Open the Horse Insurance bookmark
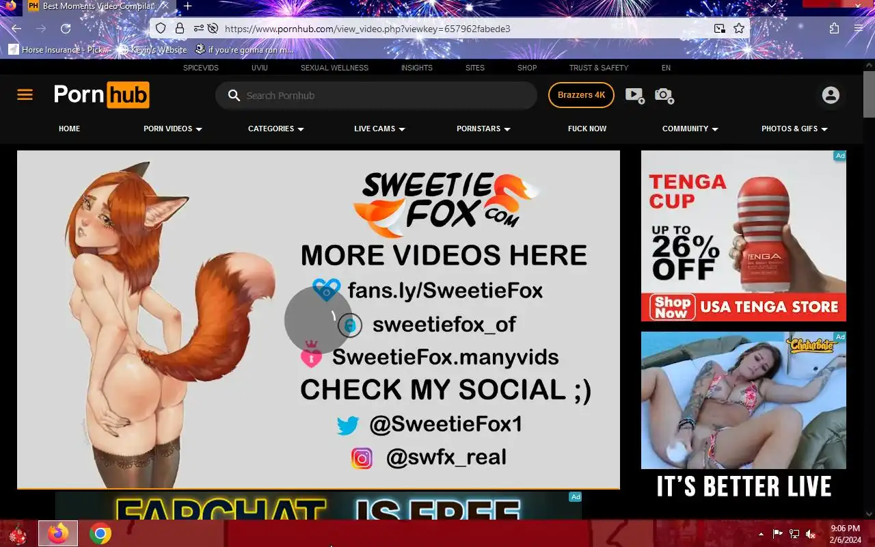The height and width of the screenshot is (547, 875). click(x=59, y=49)
